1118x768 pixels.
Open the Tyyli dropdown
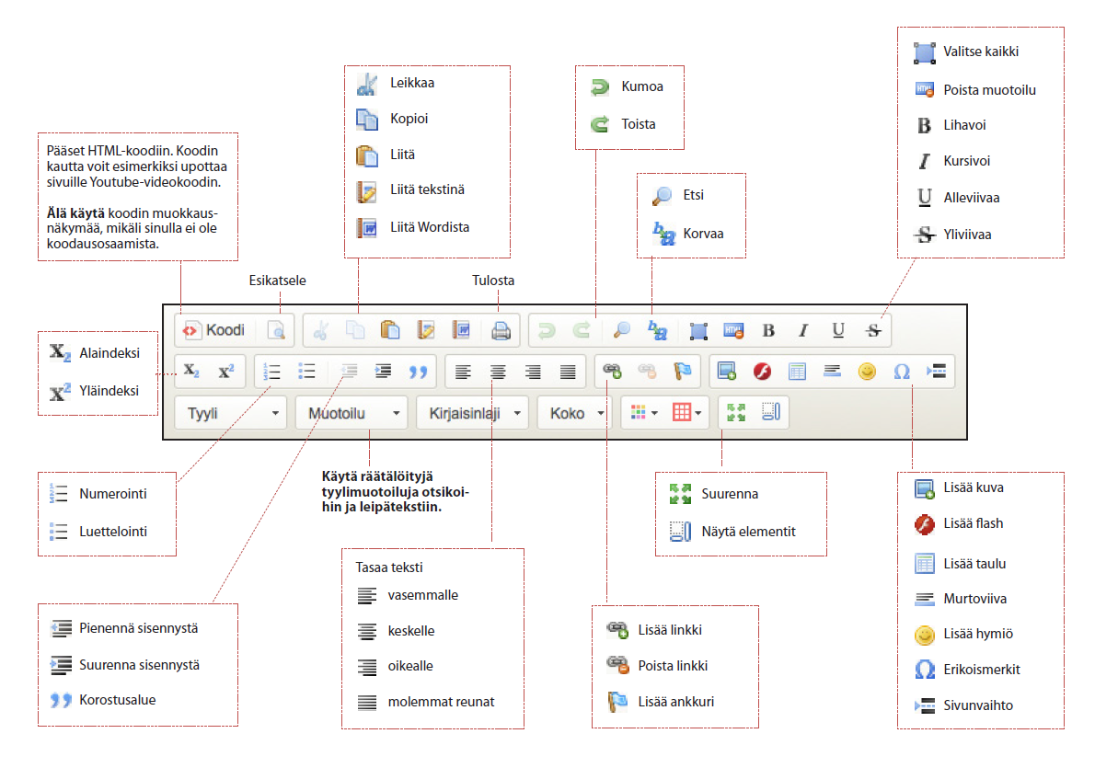tap(231, 414)
